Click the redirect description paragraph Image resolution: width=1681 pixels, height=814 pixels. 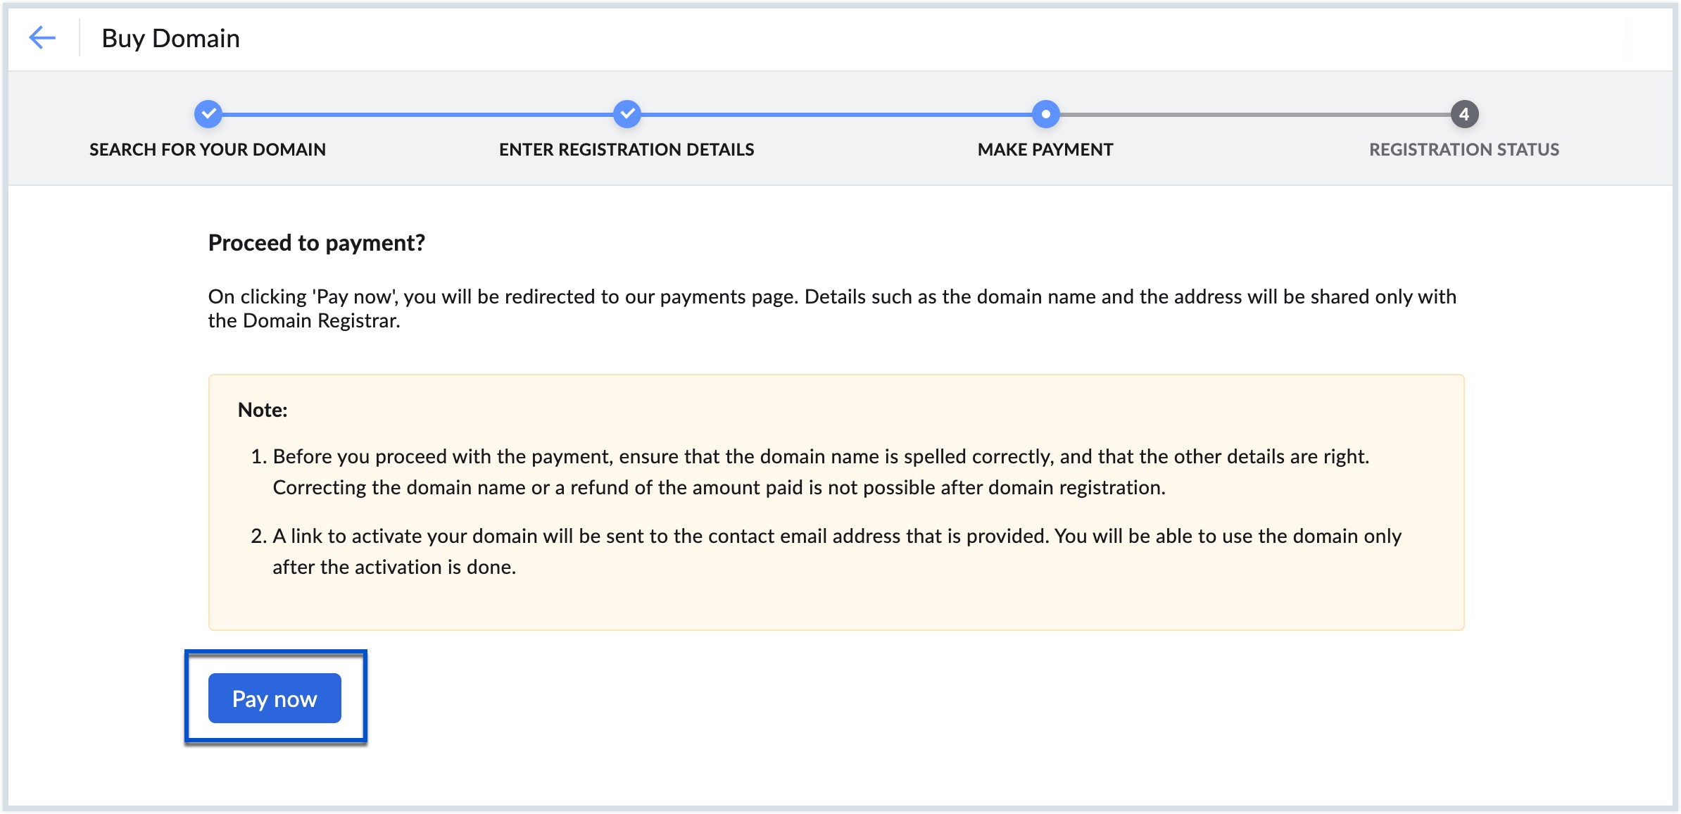(832, 308)
